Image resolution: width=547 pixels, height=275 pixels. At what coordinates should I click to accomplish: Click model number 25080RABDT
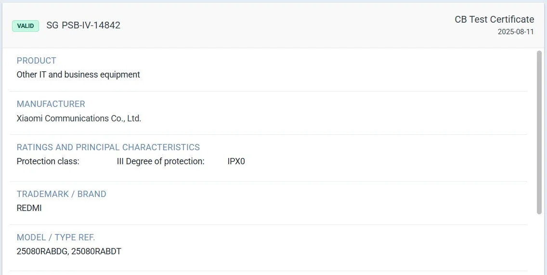pyautogui.click(x=96, y=251)
